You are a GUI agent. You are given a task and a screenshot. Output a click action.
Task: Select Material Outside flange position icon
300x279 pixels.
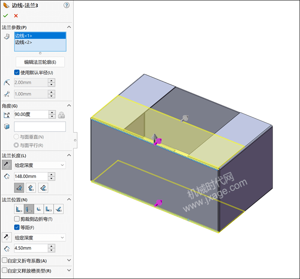[x=29, y=209]
